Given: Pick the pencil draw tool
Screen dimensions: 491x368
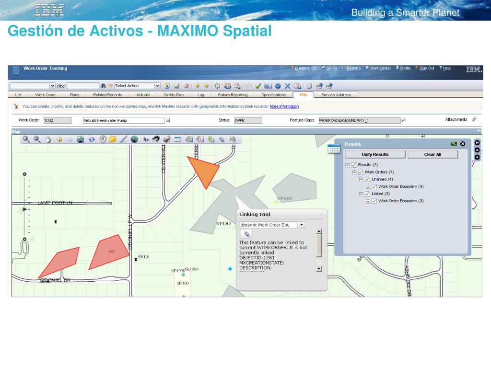Looking at the screenshot, I should [123, 139].
